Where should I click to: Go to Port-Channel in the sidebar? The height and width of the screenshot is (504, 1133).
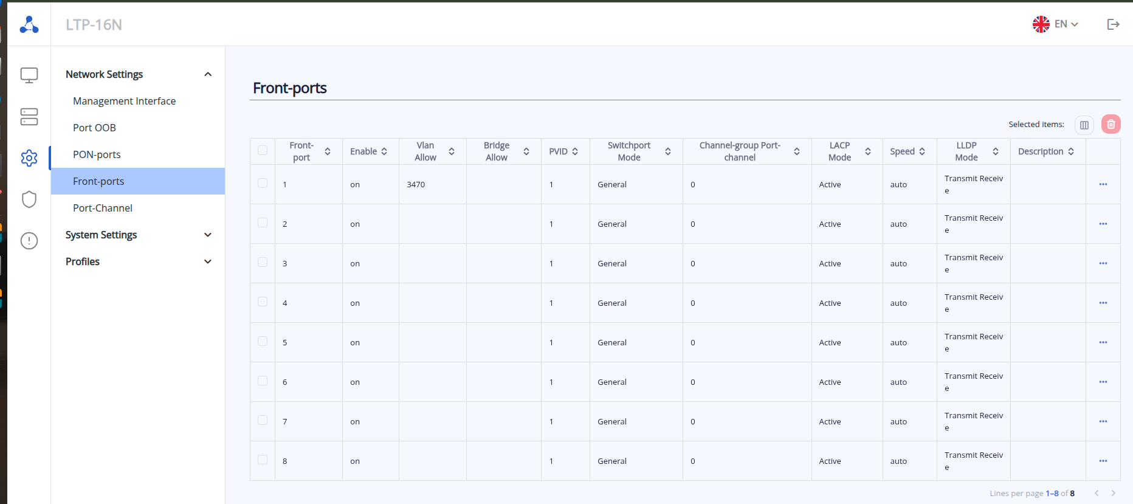click(103, 208)
